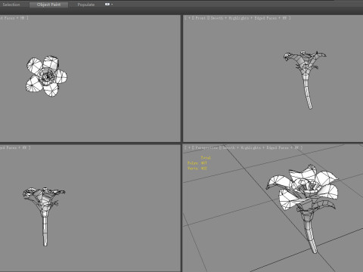The width and height of the screenshot is (363, 272).
Task: Open the Perspective view name menu
Action: tap(206, 147)
